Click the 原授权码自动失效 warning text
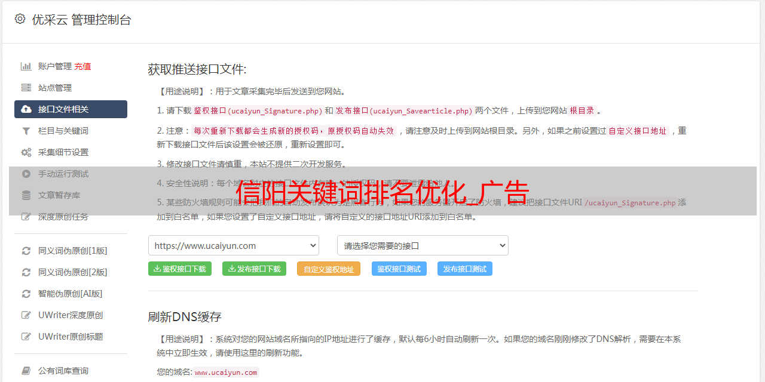Screen dimensions: 765x382 (360, 131)
